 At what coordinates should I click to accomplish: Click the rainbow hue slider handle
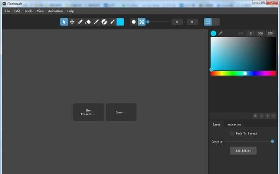pos(245,74)
